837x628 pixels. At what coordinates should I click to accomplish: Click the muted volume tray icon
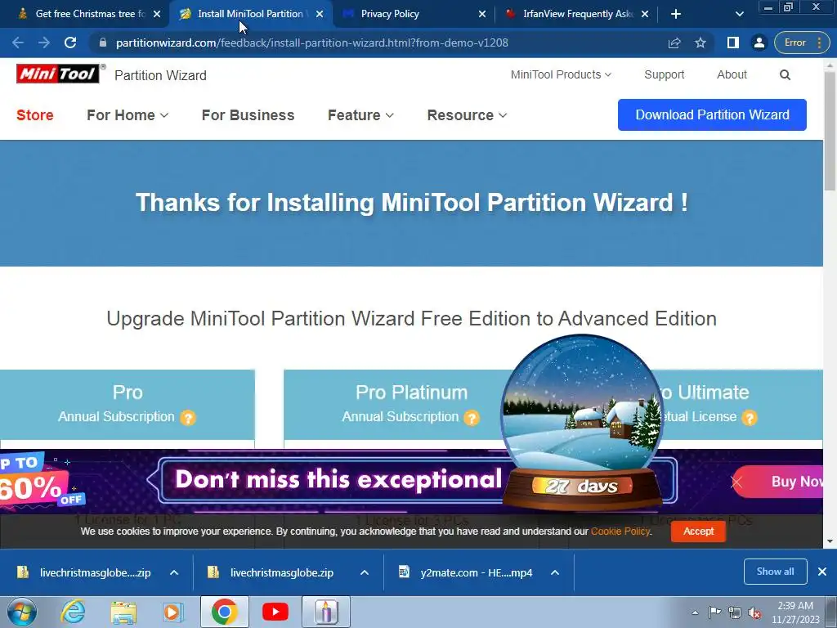[x=754, y=612]
